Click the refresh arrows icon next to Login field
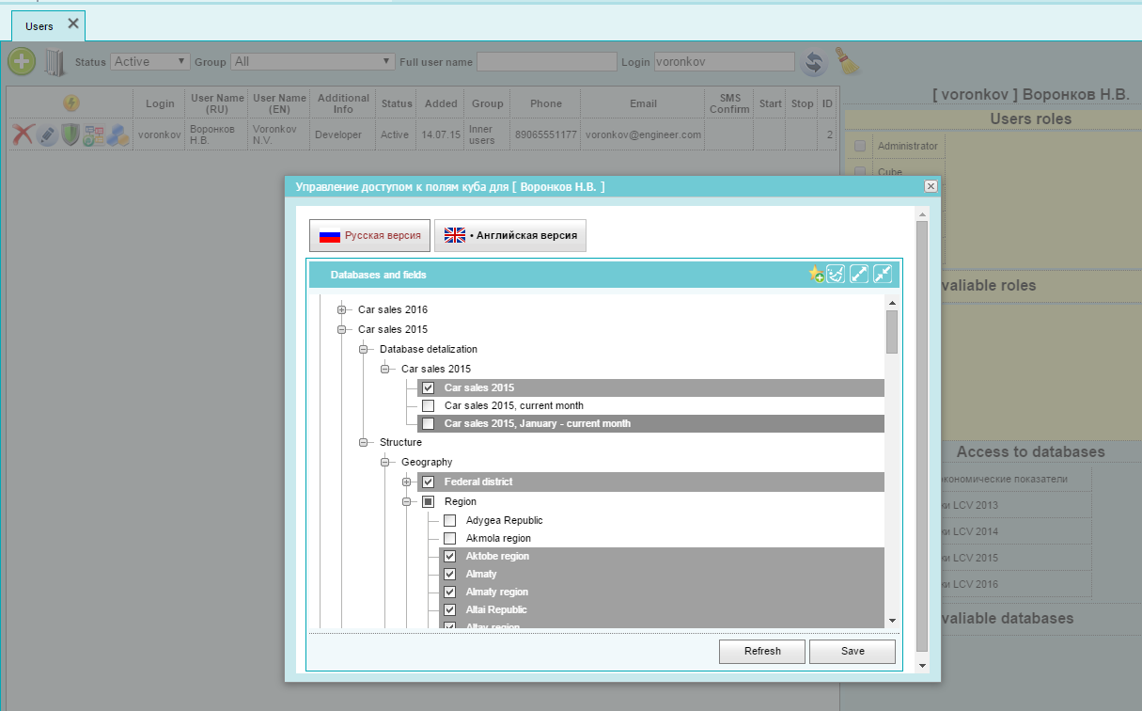This screenshot has height=711, width=1142. click(x=813, y=63)
